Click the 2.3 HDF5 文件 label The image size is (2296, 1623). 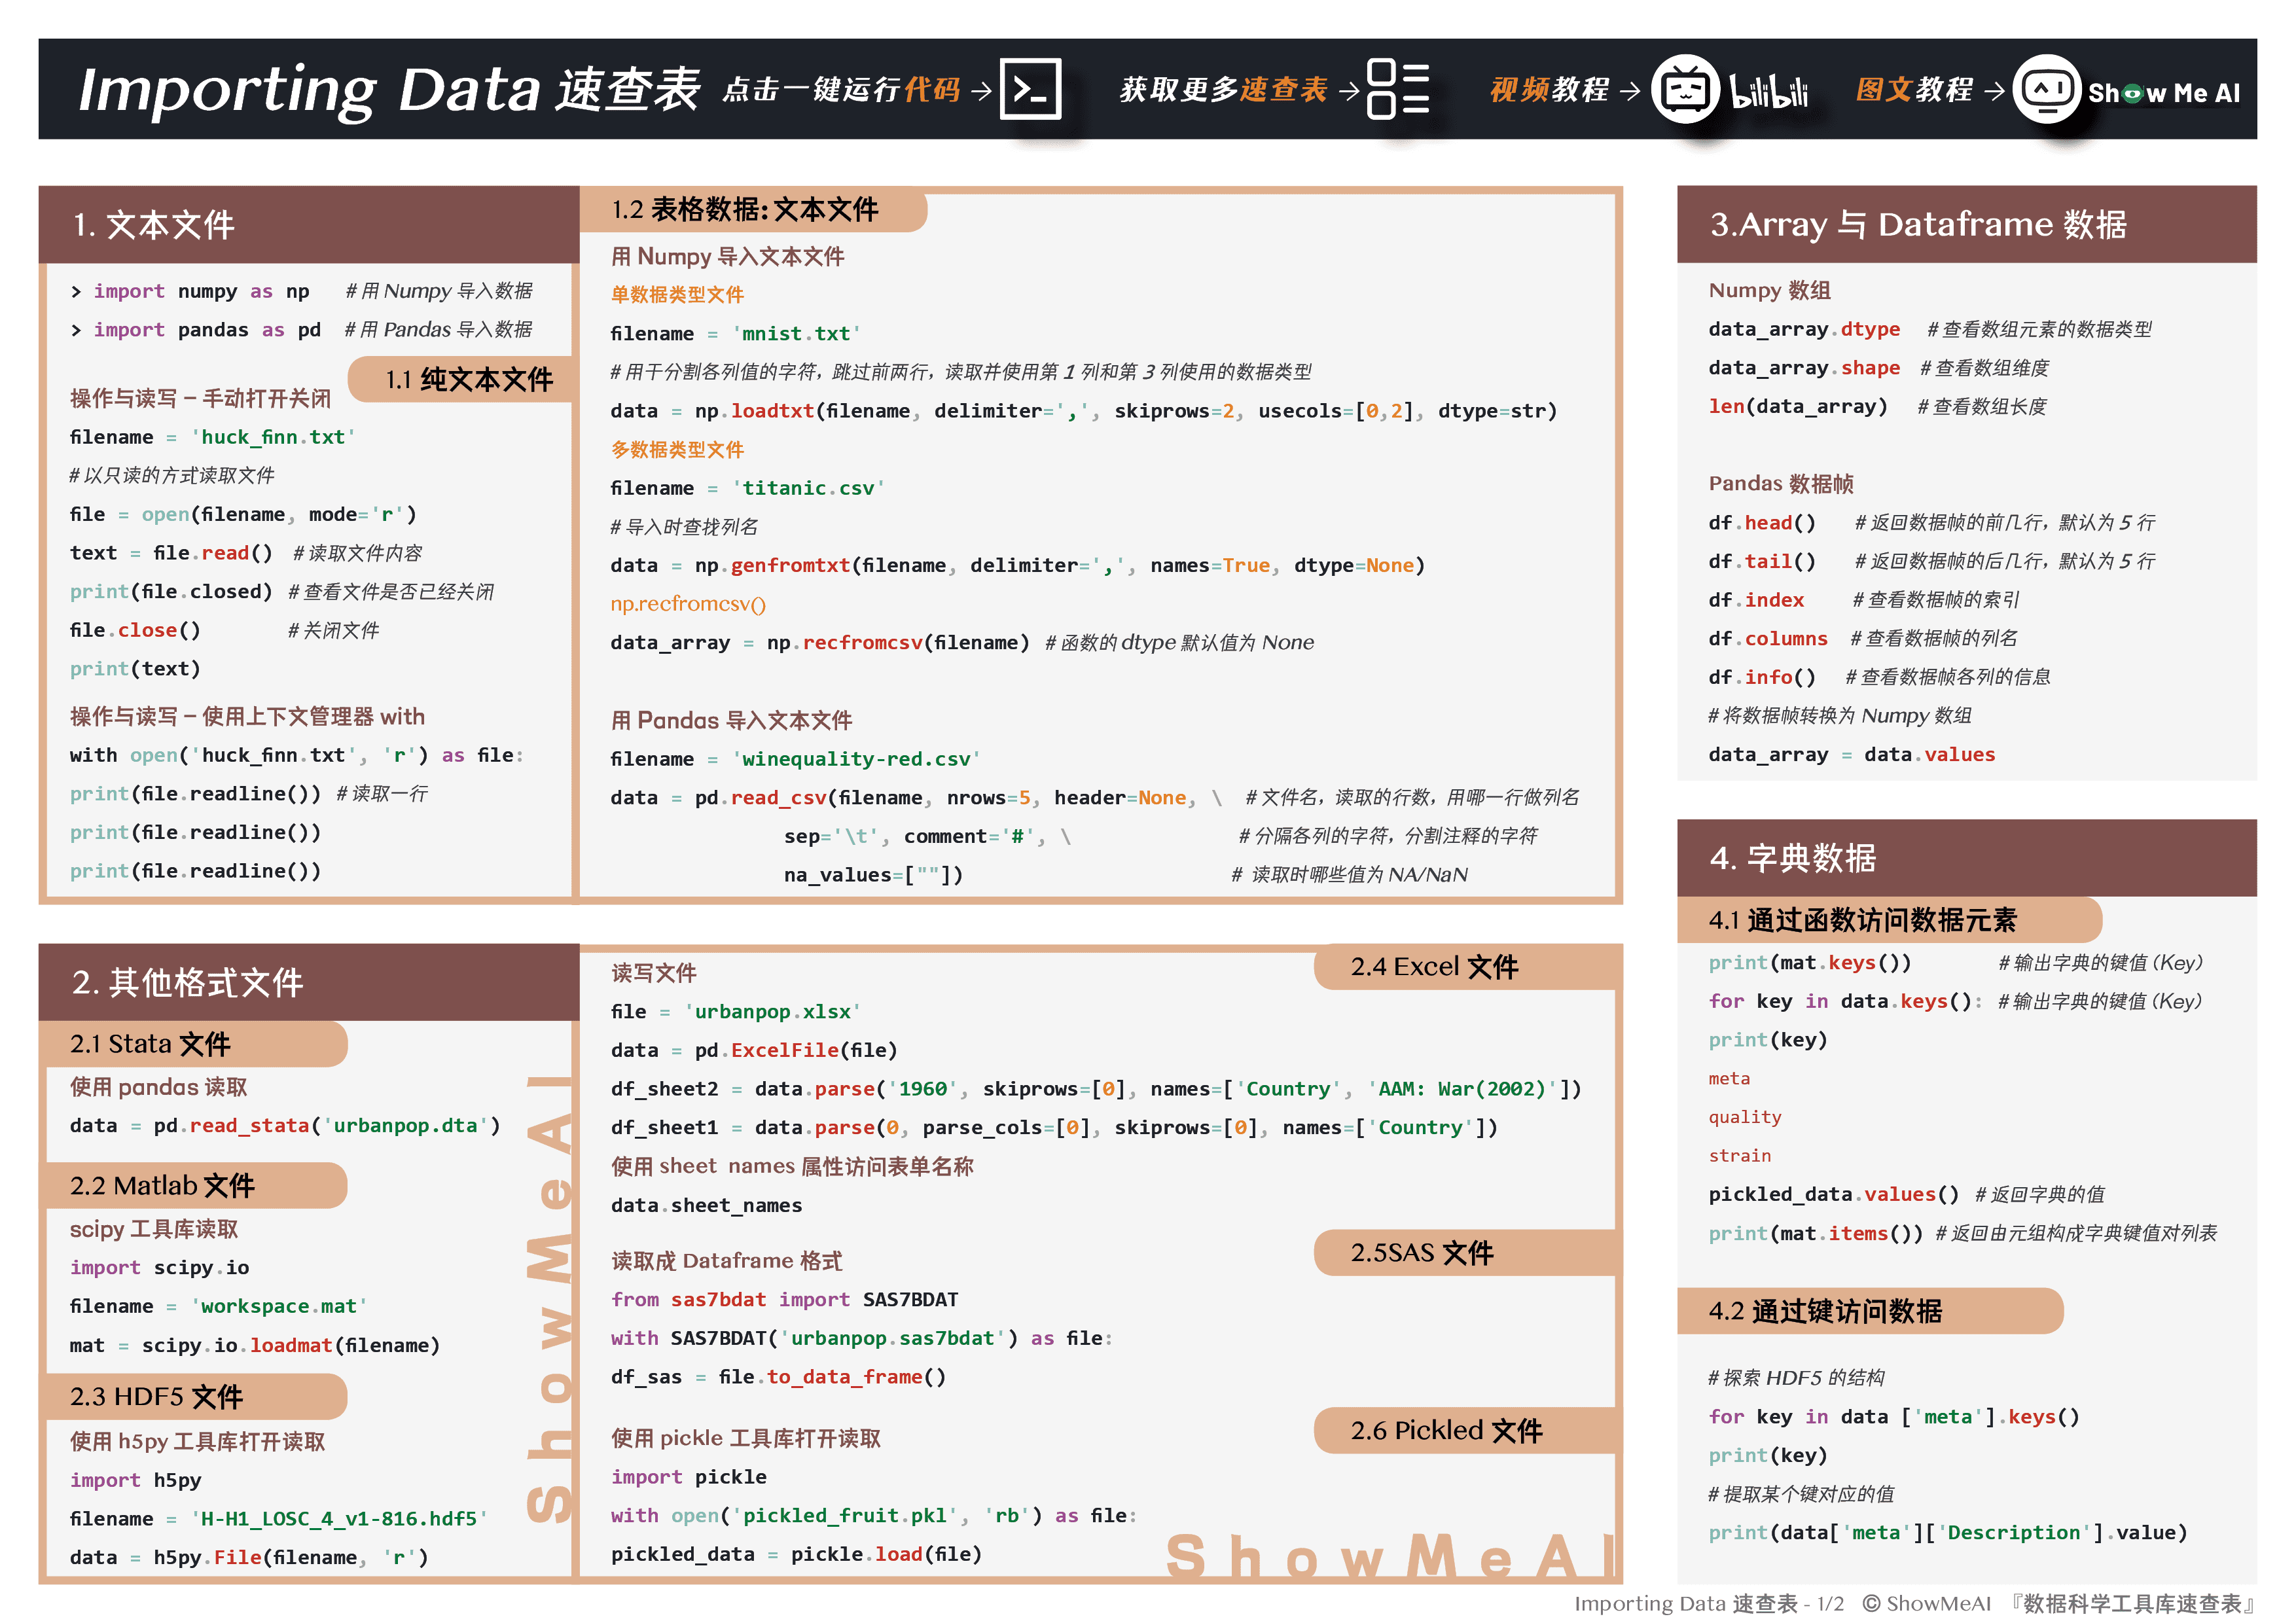point(156,1396)
